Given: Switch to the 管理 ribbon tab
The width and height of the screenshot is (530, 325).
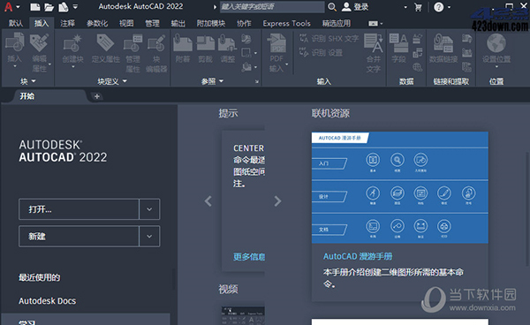Looking at the screenshot, I should tap(152, 23).
